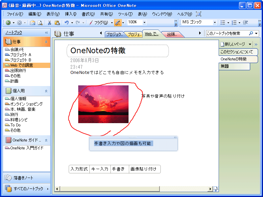Toggle the audio recording microphone button
The width and height of the screenshot is (263, 197).
(118, 23)
